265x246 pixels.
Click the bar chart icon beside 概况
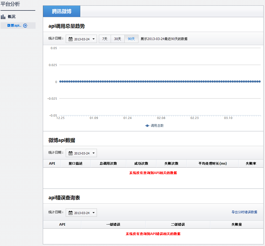[3, 17]
